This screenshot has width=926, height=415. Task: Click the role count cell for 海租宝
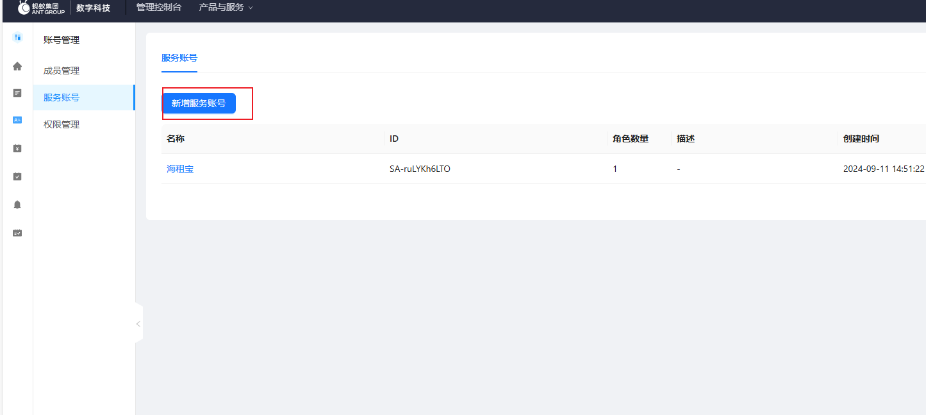(615, 169)
